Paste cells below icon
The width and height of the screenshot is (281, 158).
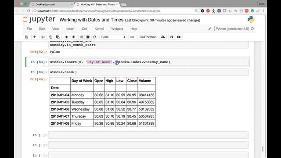pyautogui.click(x=58, y=37)
